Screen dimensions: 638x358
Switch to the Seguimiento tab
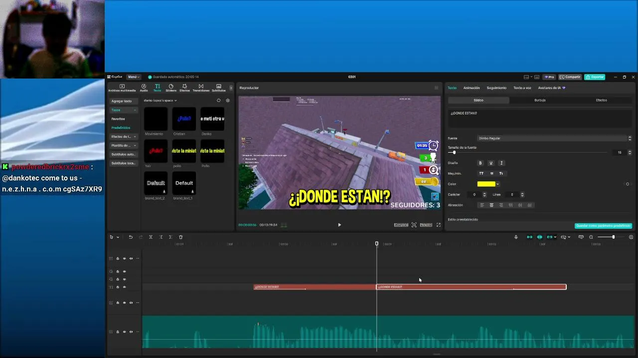(496, 88)
